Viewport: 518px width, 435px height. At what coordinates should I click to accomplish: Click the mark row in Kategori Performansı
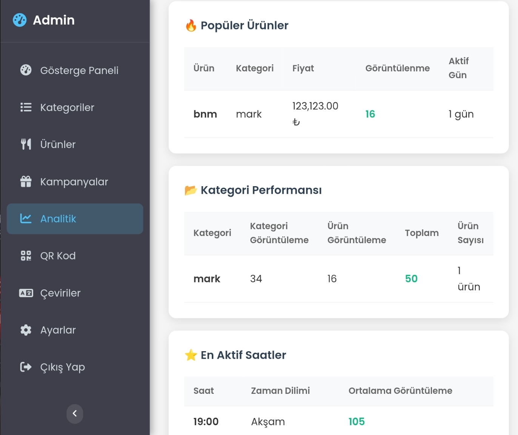[339, 279]
